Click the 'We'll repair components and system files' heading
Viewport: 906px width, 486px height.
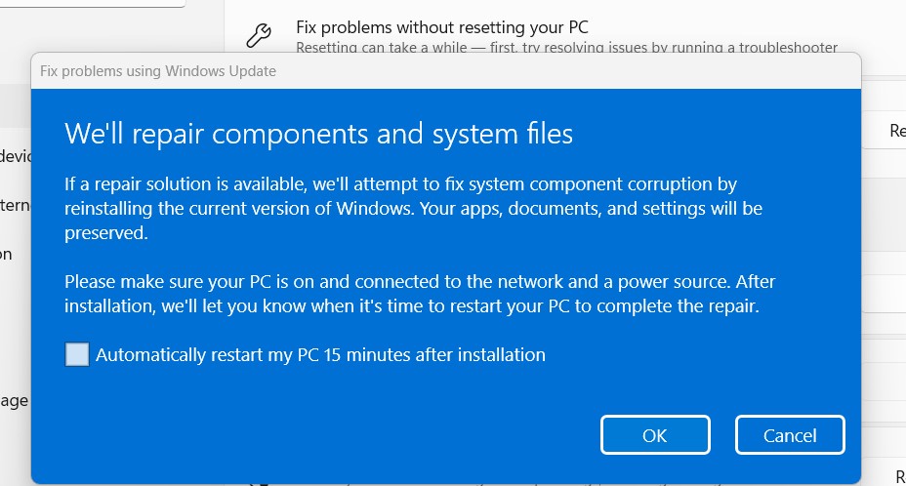[318, 133]
